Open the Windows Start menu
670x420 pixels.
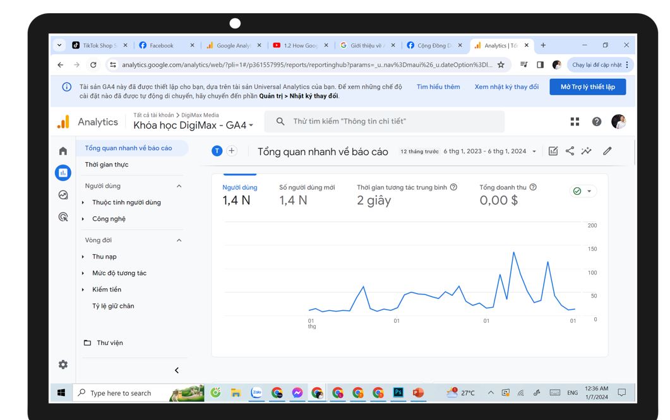point(61,393)
